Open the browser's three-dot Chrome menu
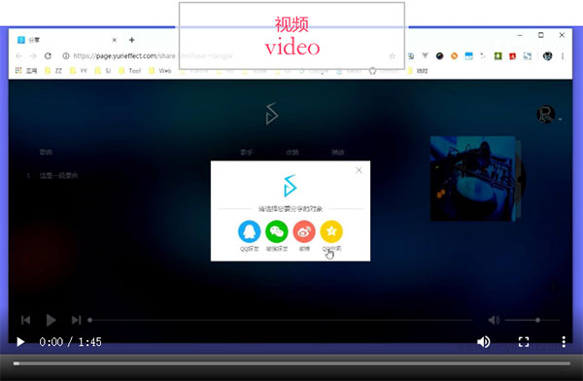The image size is (583, 381). coord(563,56)
